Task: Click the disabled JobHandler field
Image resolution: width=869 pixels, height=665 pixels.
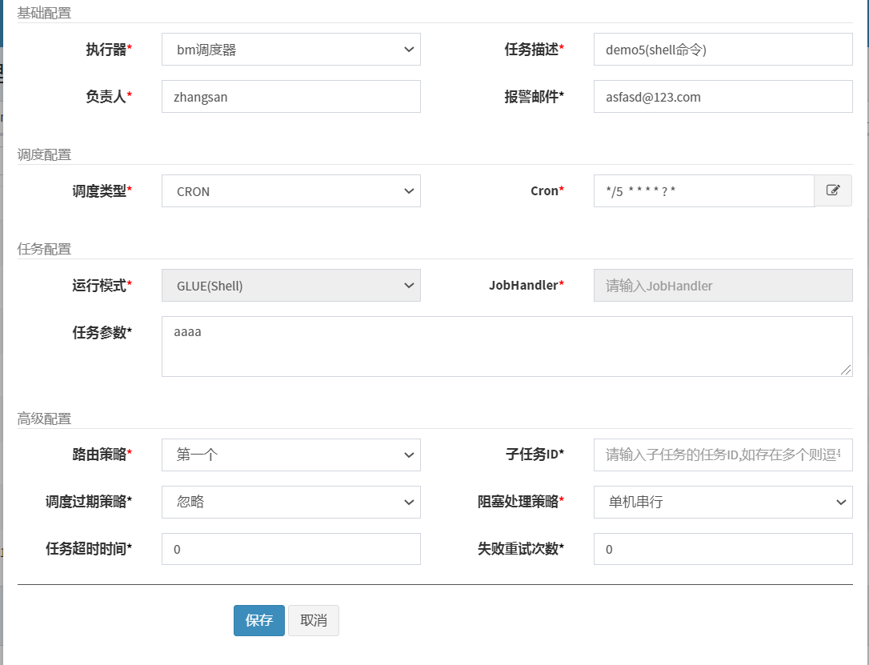Action: [723, 286]
